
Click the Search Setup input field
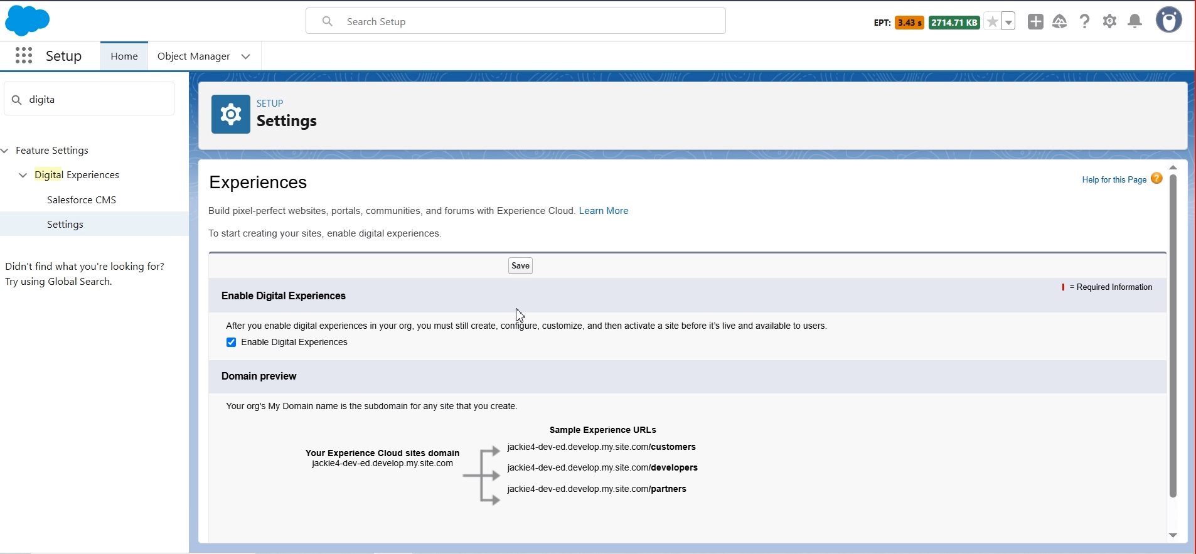pyautogui.click(x=516, y=21)
